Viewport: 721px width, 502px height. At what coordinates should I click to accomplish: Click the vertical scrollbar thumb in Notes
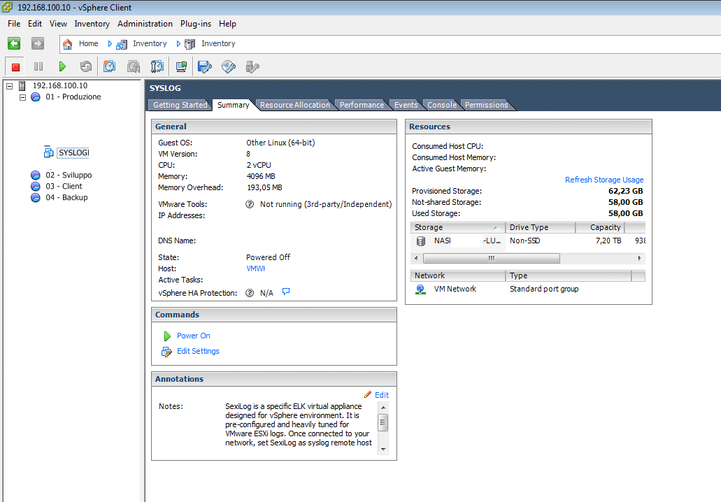[383, 422]
